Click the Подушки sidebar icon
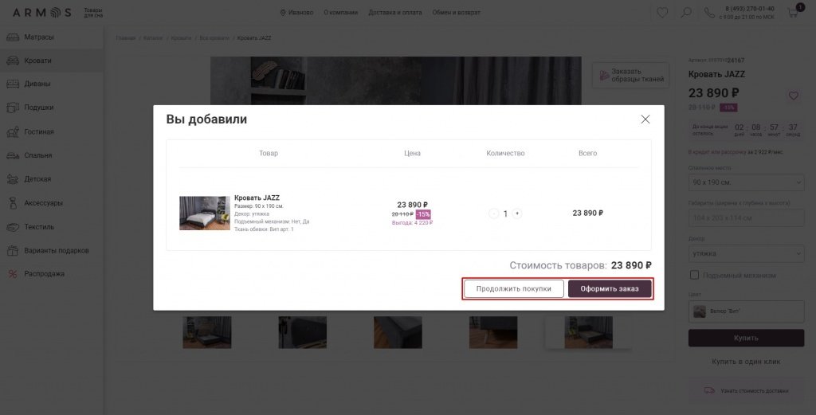This screenshot has width=816, height=415. (x=13, y=107)
